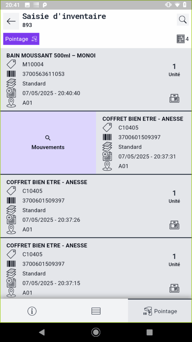
Task: Select the swiped COFFRET BIEN ETRE entry at 20:37:31
Action: pyautogui.click(x=144, y=143)
